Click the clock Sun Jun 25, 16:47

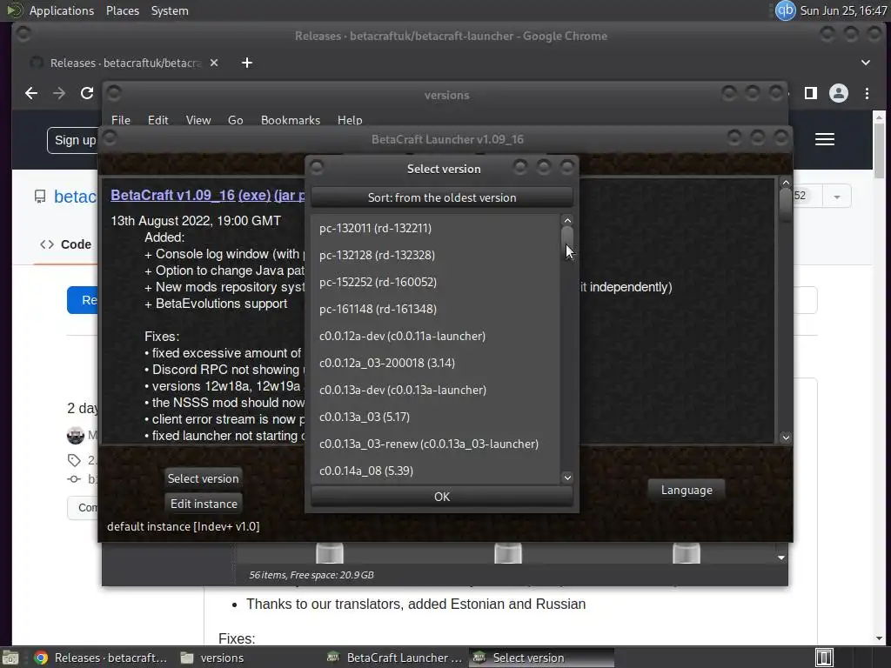pos(843,10)
